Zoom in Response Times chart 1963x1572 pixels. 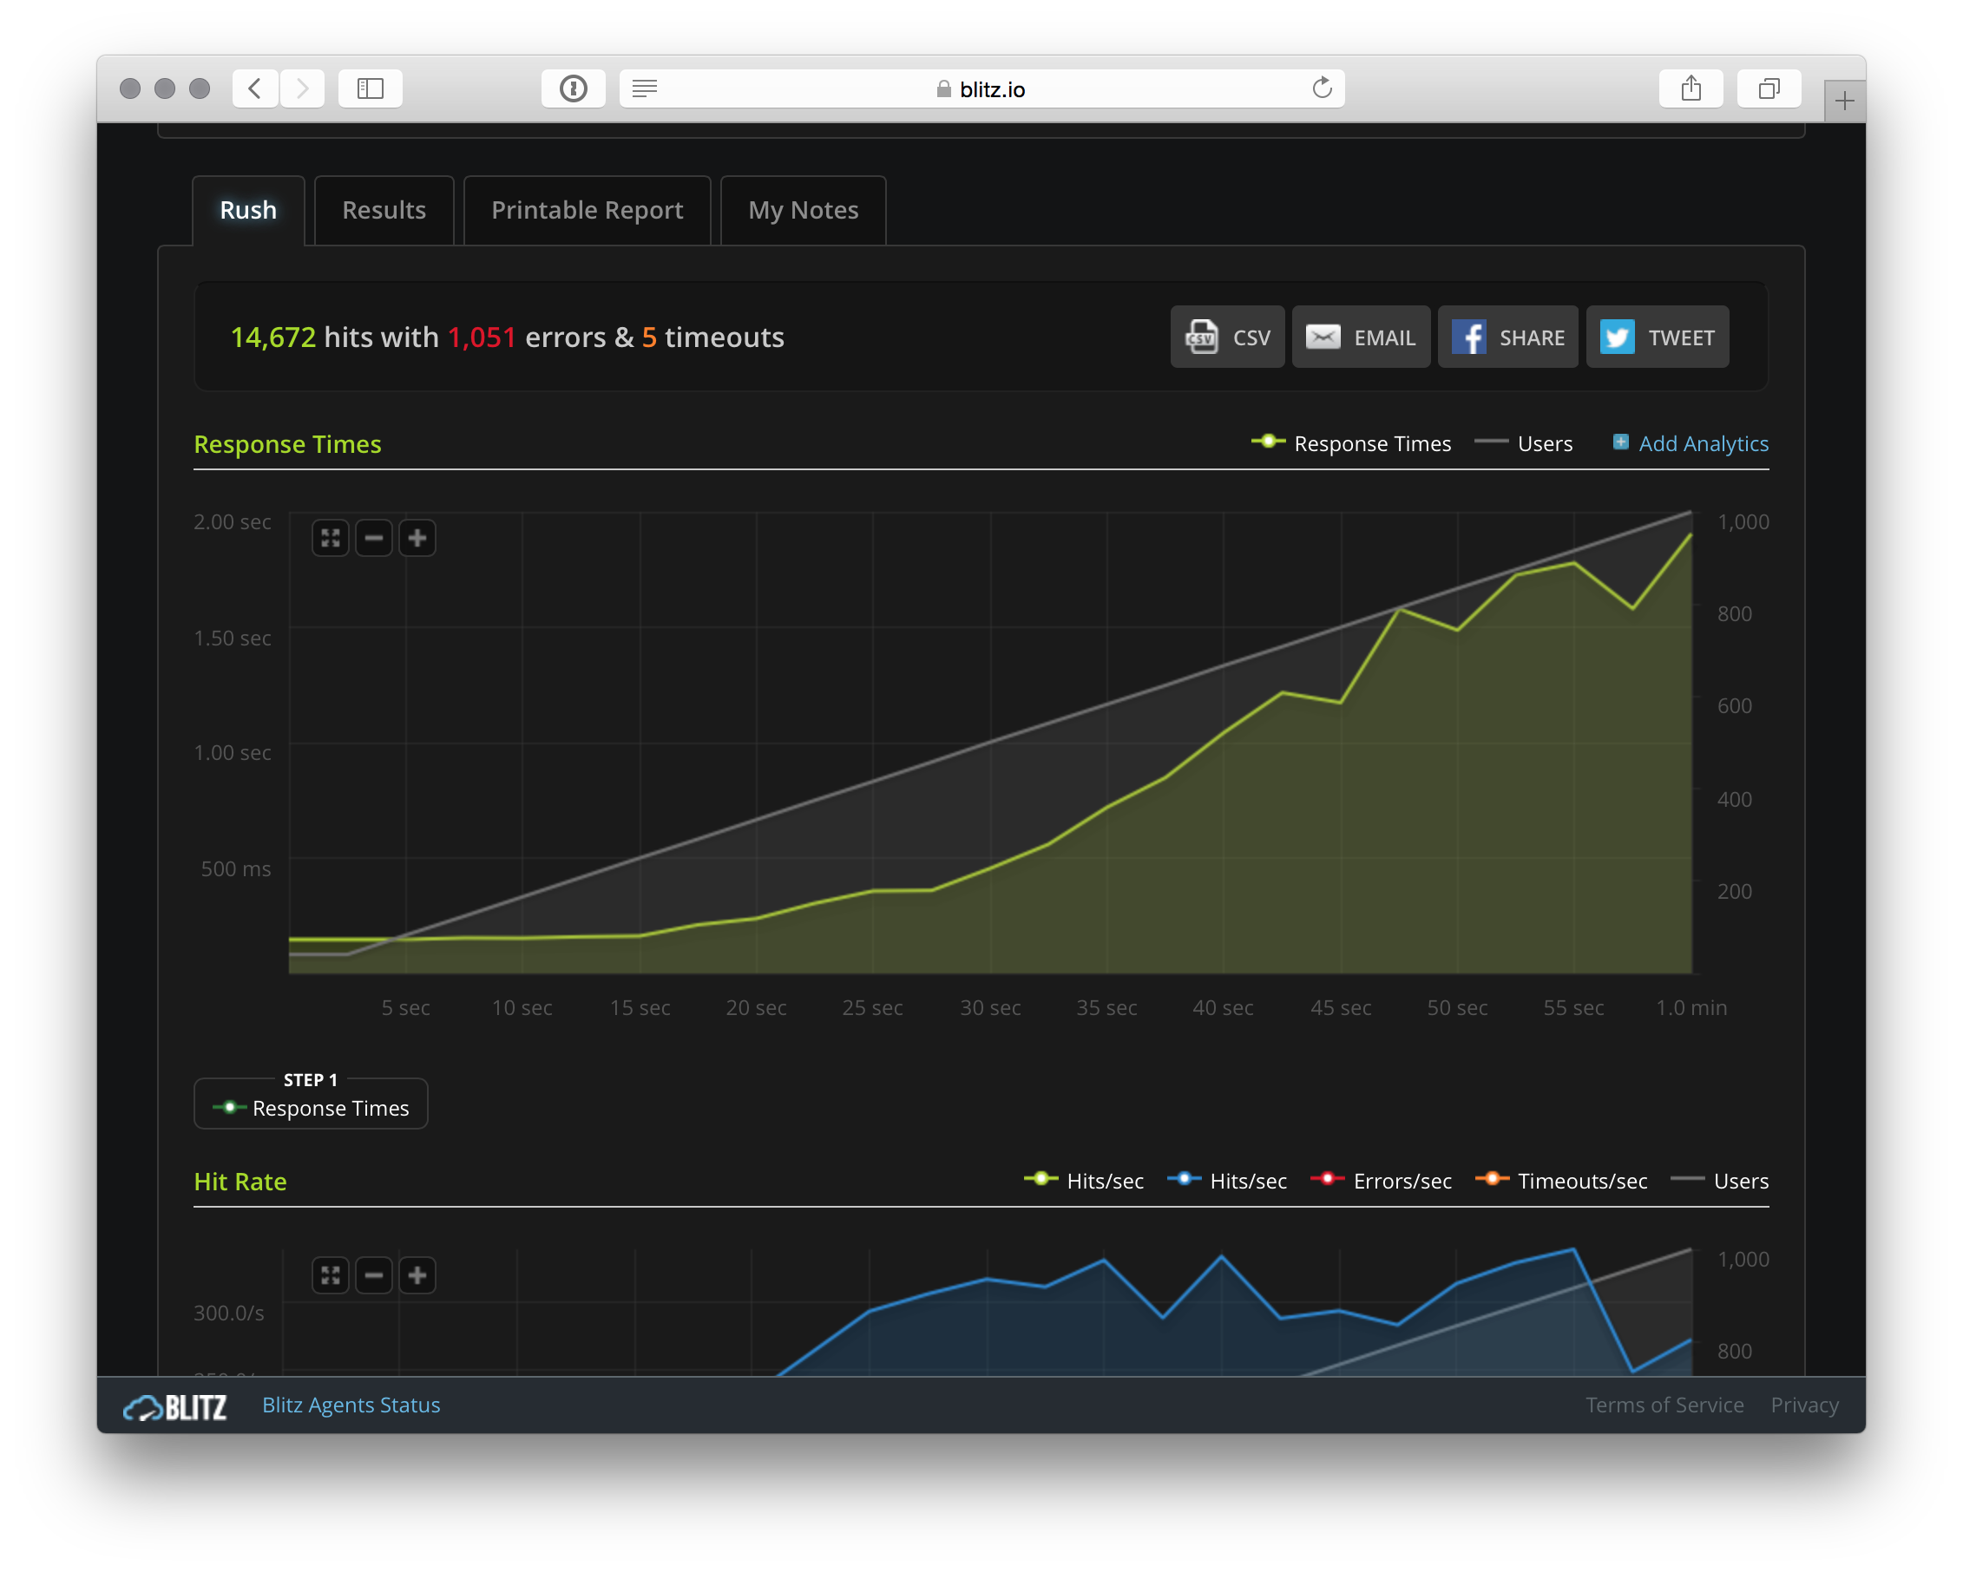pyautogui.click(x=417, y=538)
